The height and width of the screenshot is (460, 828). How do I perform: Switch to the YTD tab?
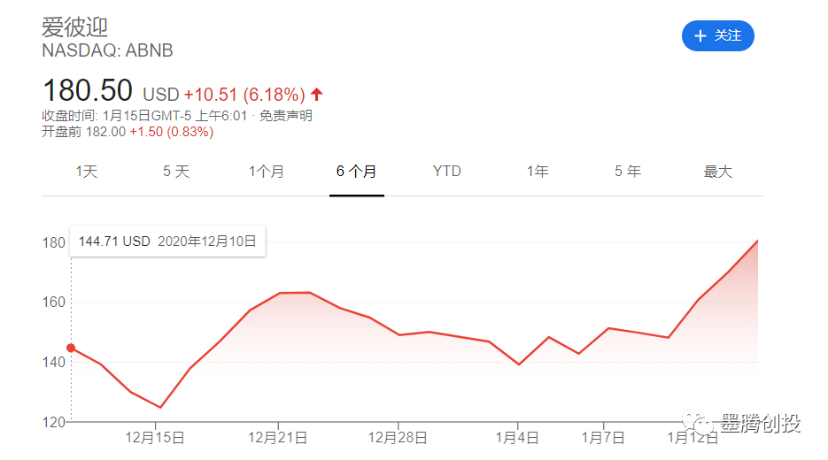pyautogui.click(x=446, y=172)
